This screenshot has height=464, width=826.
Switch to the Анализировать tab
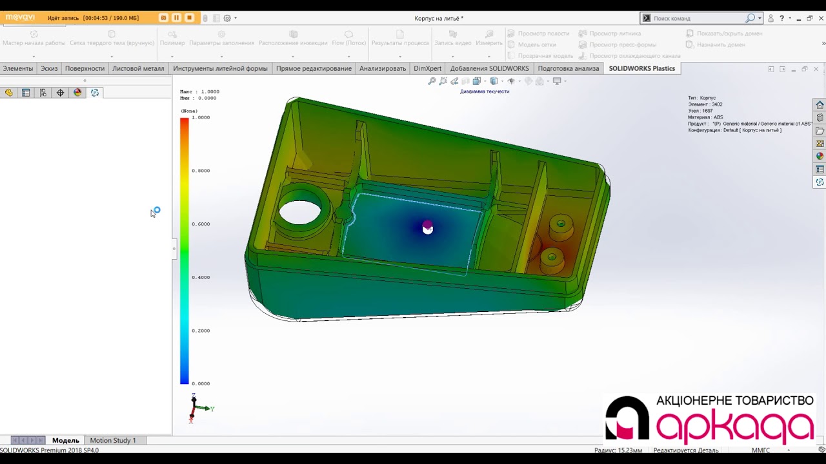(x=383, y=68)
